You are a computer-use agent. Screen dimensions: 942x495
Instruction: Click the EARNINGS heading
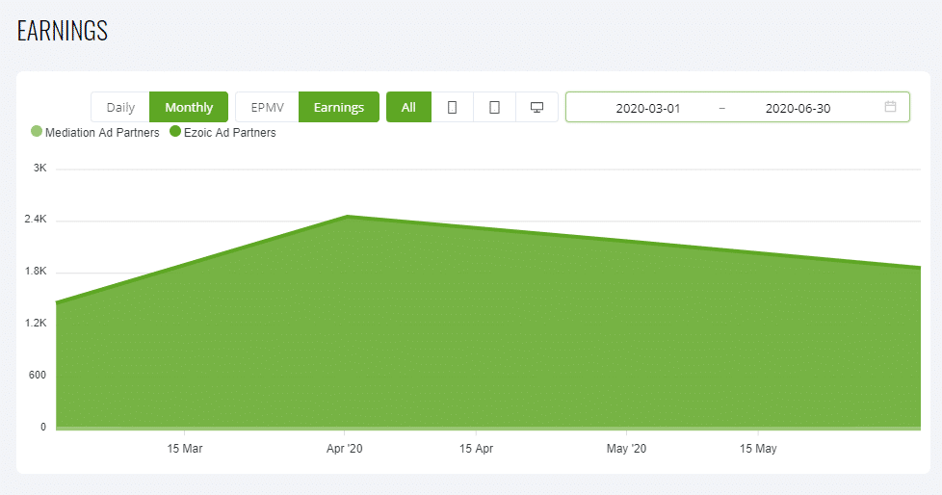pyautogui.click(x=63, y=31)
